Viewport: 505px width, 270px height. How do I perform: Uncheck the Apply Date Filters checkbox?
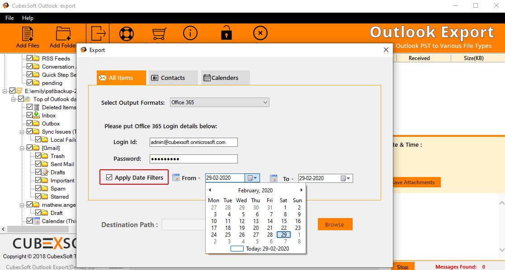[x=109, y=177]
